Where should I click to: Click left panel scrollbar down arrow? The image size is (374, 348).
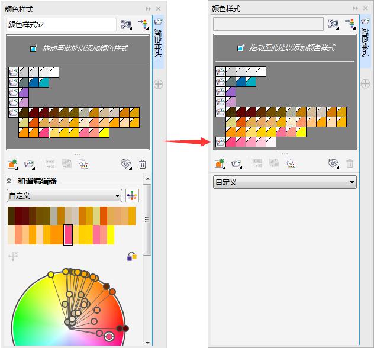(147, 343)
